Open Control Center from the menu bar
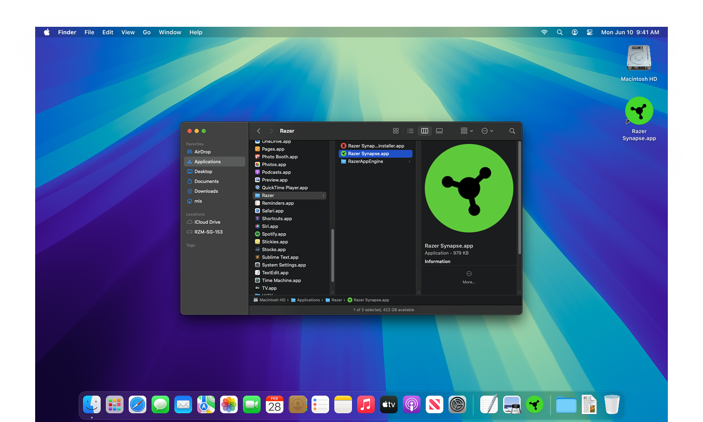This screenshot has height=422, width=703. [x=590, y=32]
